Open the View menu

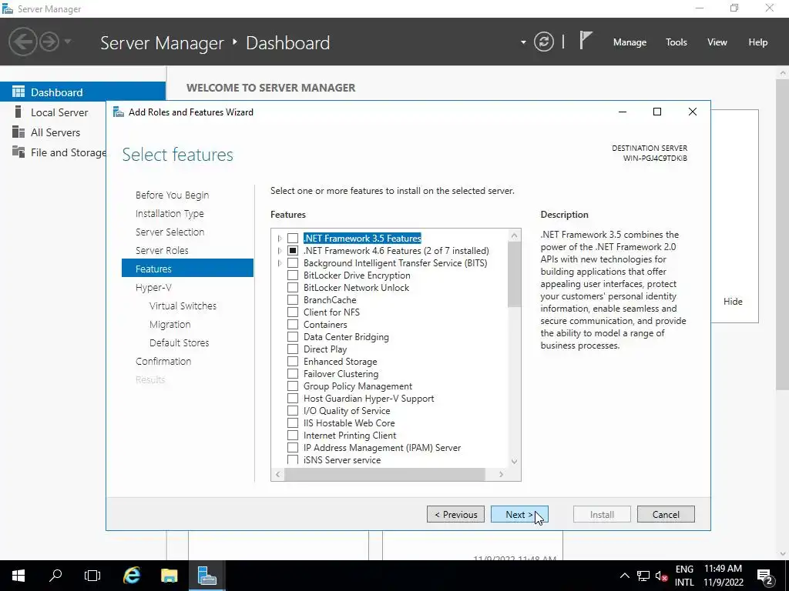[x=717, y=42]
